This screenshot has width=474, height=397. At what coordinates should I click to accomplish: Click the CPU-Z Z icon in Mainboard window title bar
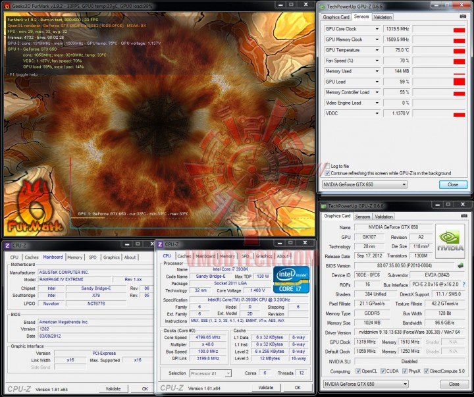click(x=8, y=246)
